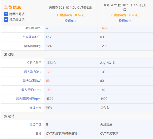Open the 最大扭矩转速(rpm) parameter link
This screenshot has width=153, height=139.
tap(29, 99)
